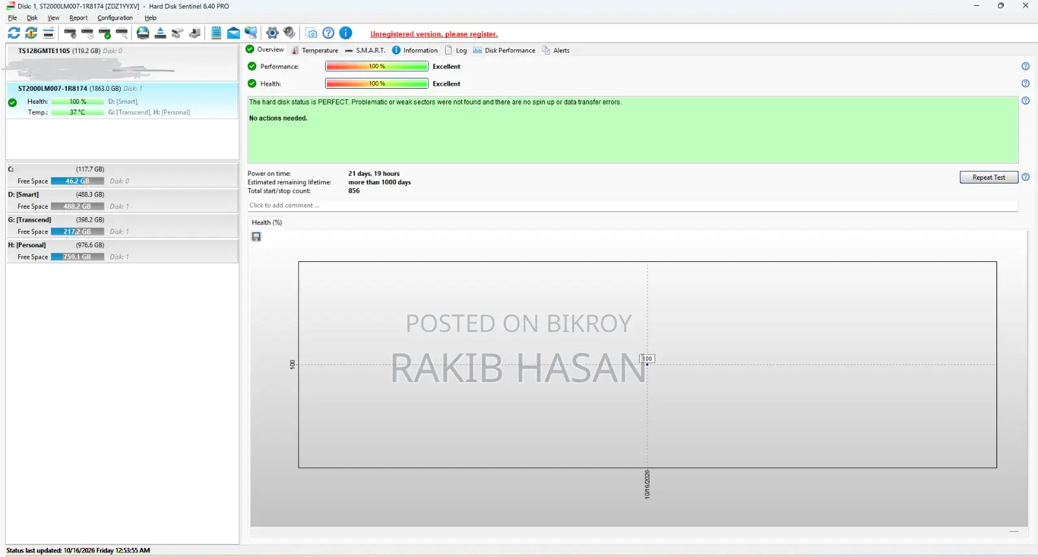Open the Report menu
The height and width of the screenshot is (557, 1038).
pyautogui.click(x=78, y=18)
